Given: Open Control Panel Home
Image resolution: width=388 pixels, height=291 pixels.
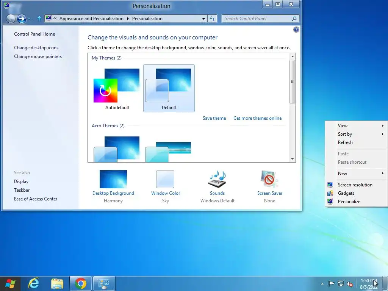Looking at the screenshot, I should pyautogui.click(x=34, y=34).
